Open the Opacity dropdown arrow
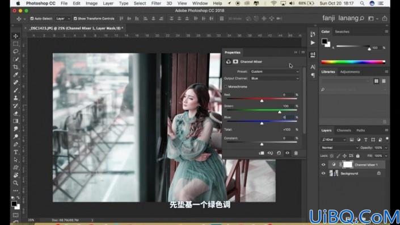 tap(386, 148)
